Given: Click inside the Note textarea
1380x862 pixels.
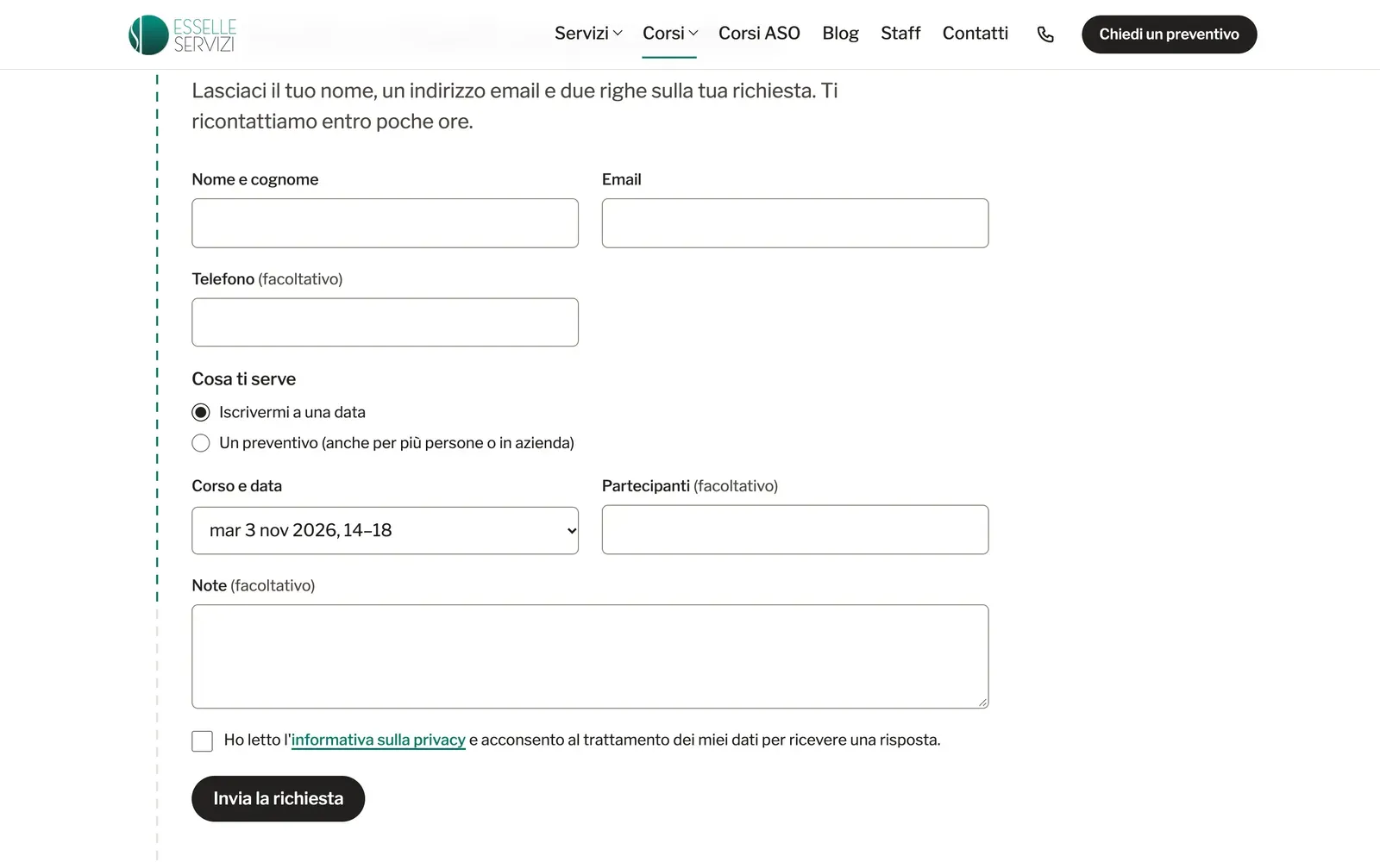Looking at the screenshot, I should [590, 657].
